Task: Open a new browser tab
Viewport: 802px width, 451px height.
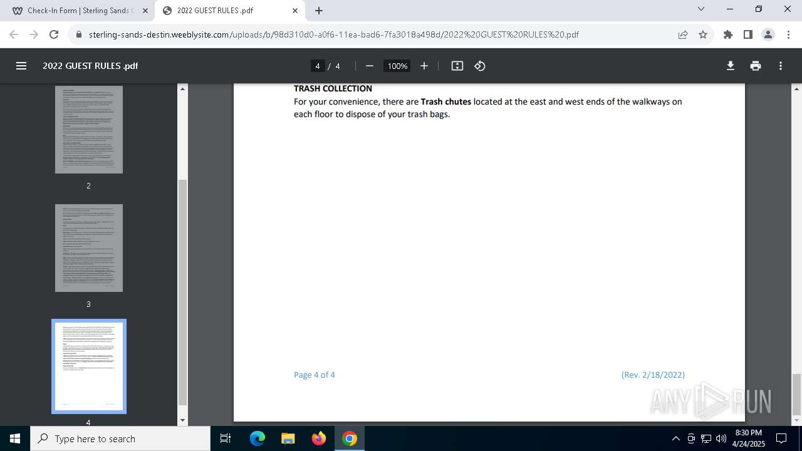Action: [x=319, y=11]
